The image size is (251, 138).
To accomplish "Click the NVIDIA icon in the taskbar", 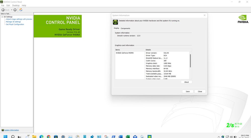I will tap(149, 137).
